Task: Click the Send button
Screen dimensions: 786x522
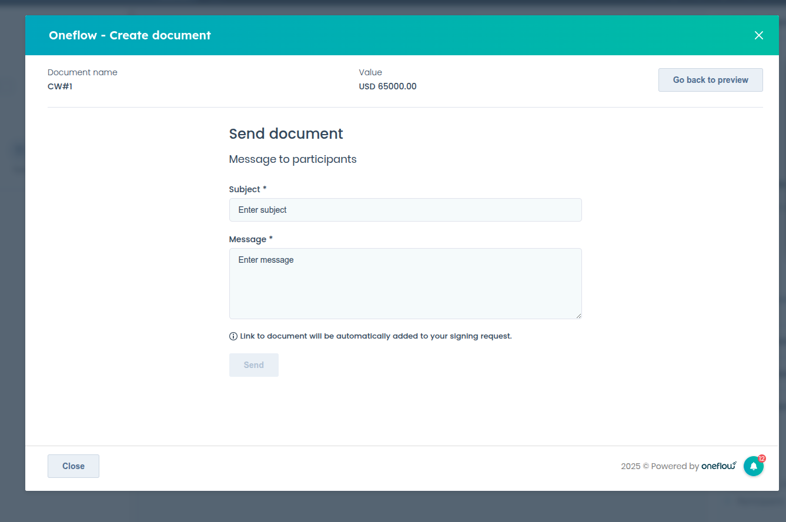Action: click(253, 365)
